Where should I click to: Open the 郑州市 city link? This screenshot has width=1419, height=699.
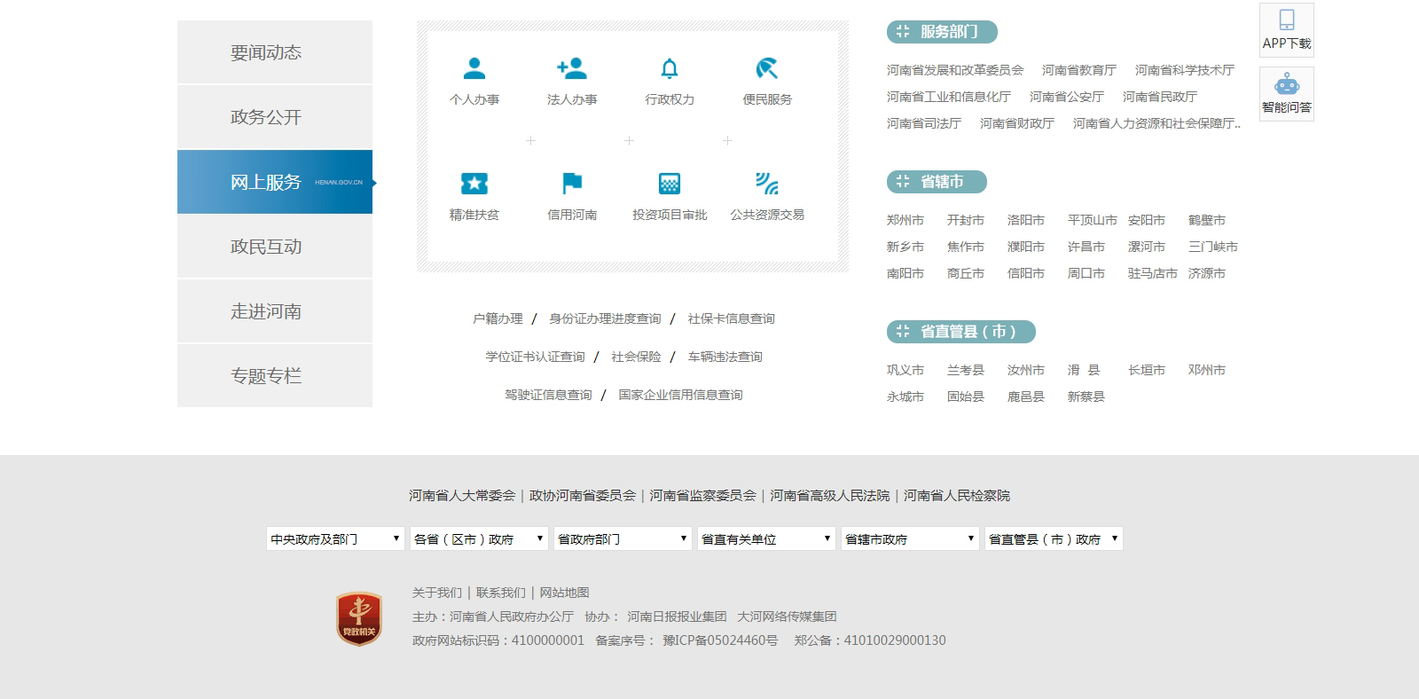click(x=905, y=220)
